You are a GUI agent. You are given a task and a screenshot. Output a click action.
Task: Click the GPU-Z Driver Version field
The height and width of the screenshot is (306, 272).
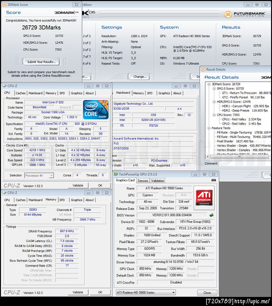[x=175, y=262]
